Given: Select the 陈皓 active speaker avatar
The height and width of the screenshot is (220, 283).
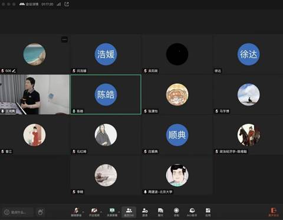Looking at the screenshot, I should click(106, 94).
